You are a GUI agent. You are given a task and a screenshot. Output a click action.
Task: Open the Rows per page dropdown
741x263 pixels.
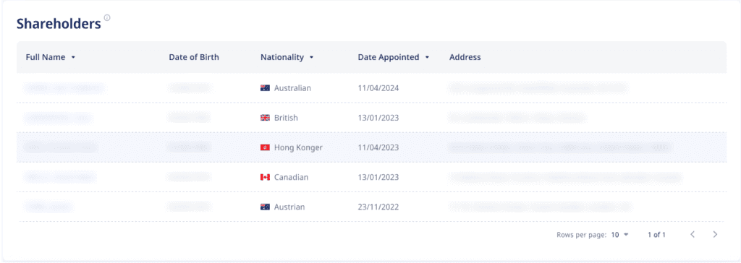(620, 235)
